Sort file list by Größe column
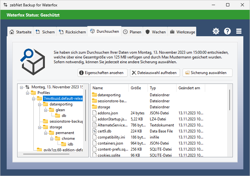This screenshot has width=250, height=176. (x=138, y=88)
